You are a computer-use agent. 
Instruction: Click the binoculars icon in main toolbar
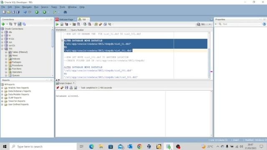pyautogui.click(x=65, y=12)
